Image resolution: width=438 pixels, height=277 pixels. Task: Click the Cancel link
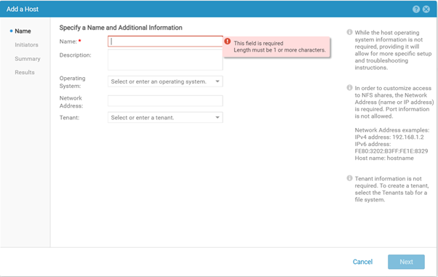[x=362, y=262]
